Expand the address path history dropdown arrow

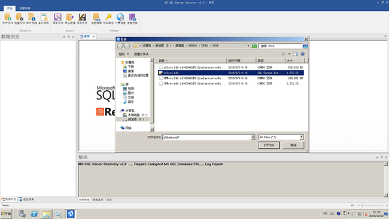pyautogui.click(x=248, y=46)
